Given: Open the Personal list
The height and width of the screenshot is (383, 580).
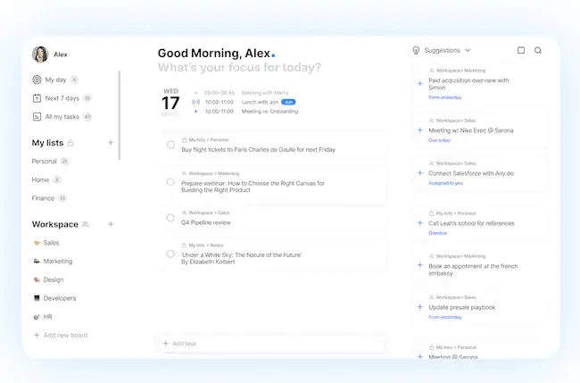Looking at the screenshot, I should click(x=44, y=162).
